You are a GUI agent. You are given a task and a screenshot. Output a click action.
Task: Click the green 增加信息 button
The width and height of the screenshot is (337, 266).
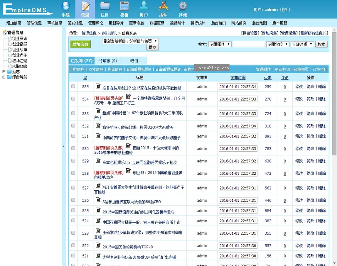(81, 44)
